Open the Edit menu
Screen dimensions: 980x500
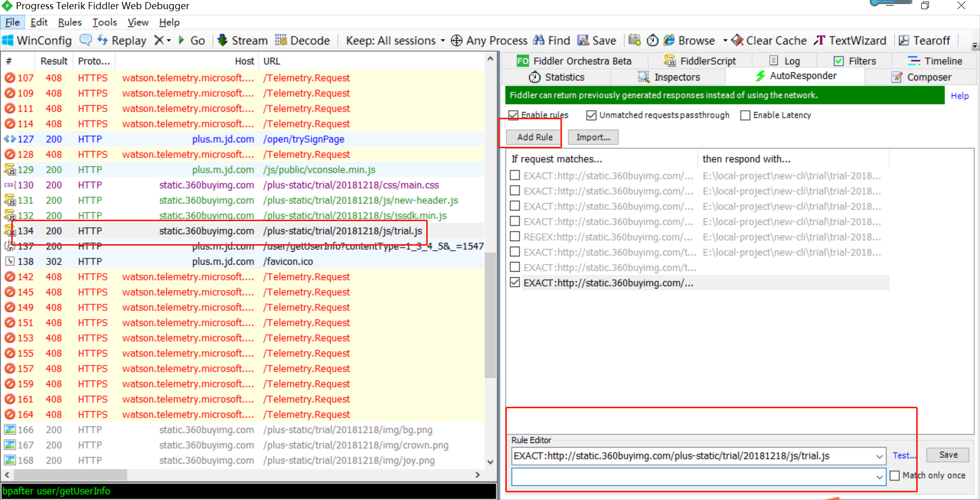(39, 22)
